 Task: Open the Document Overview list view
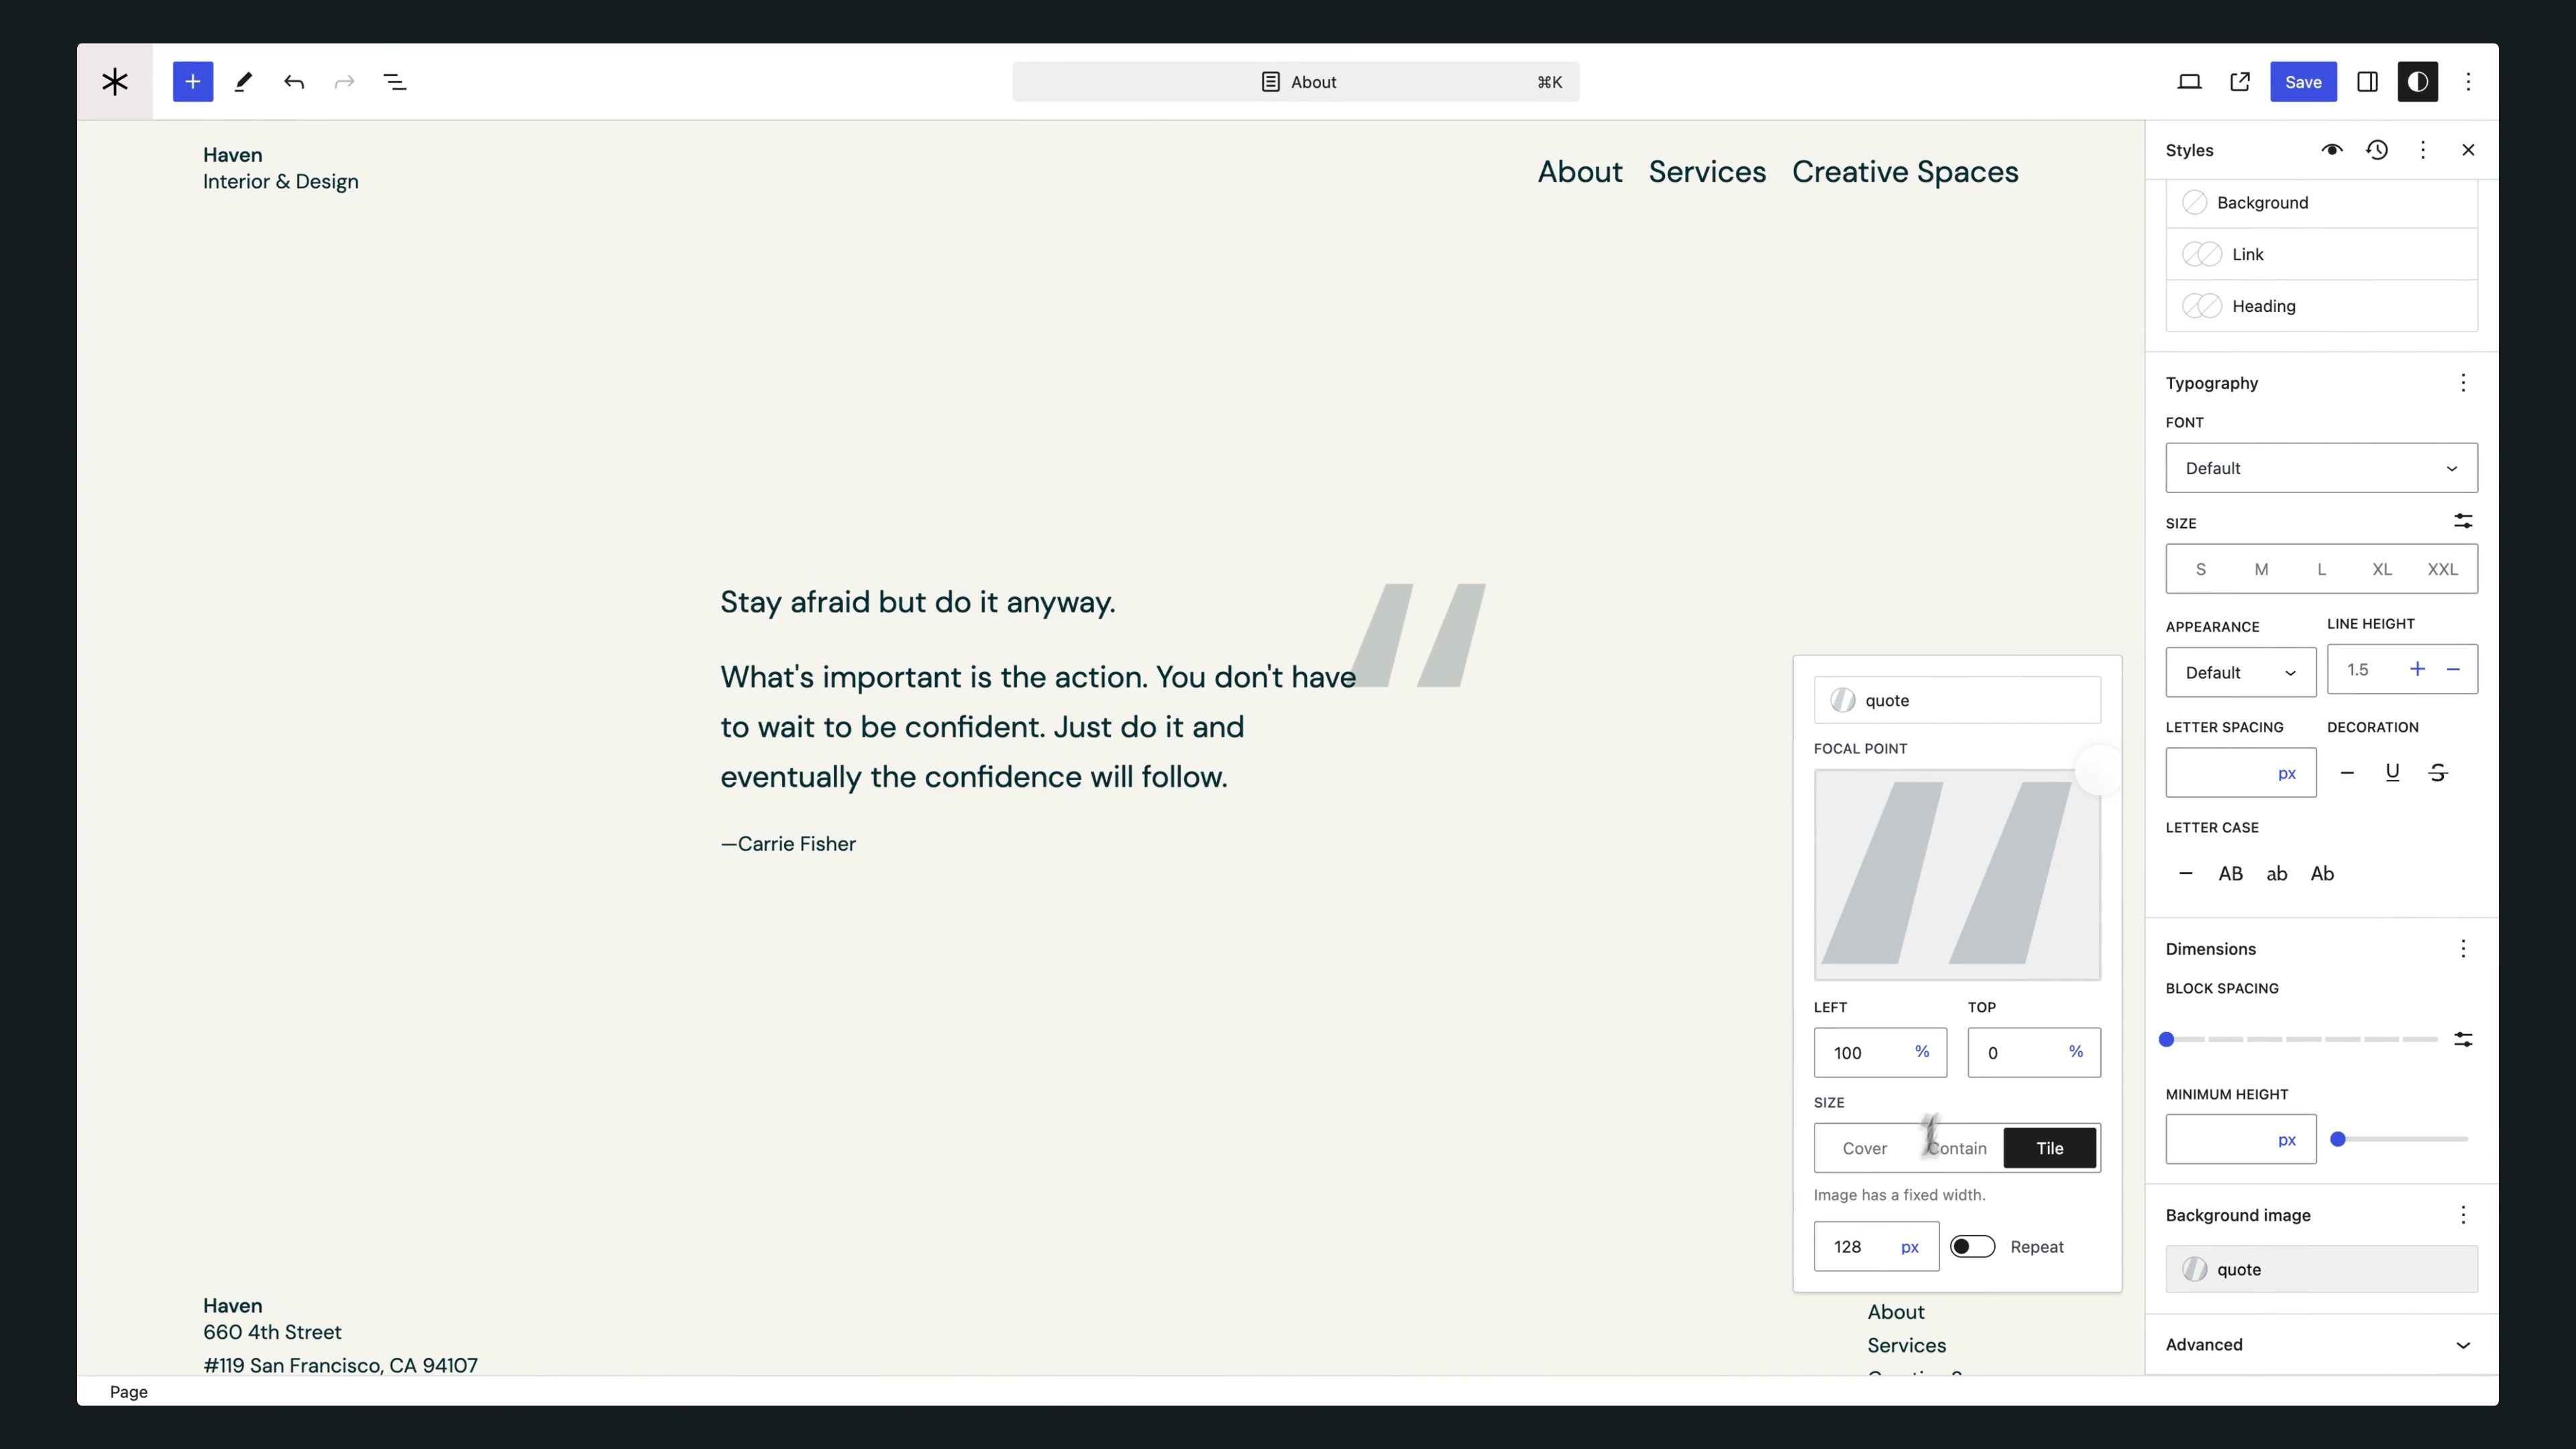pos(395,82)
